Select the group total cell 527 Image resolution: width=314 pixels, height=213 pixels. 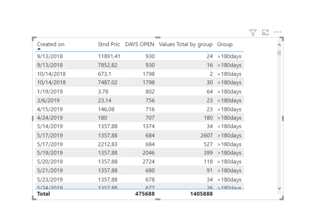click(208, 144)
